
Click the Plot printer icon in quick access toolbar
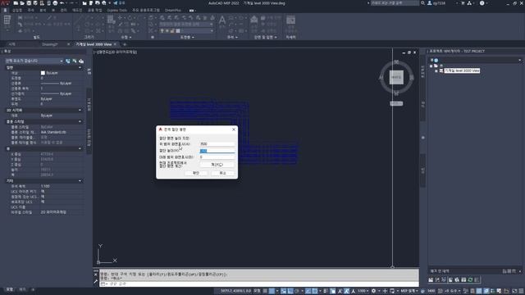[55, 3]
